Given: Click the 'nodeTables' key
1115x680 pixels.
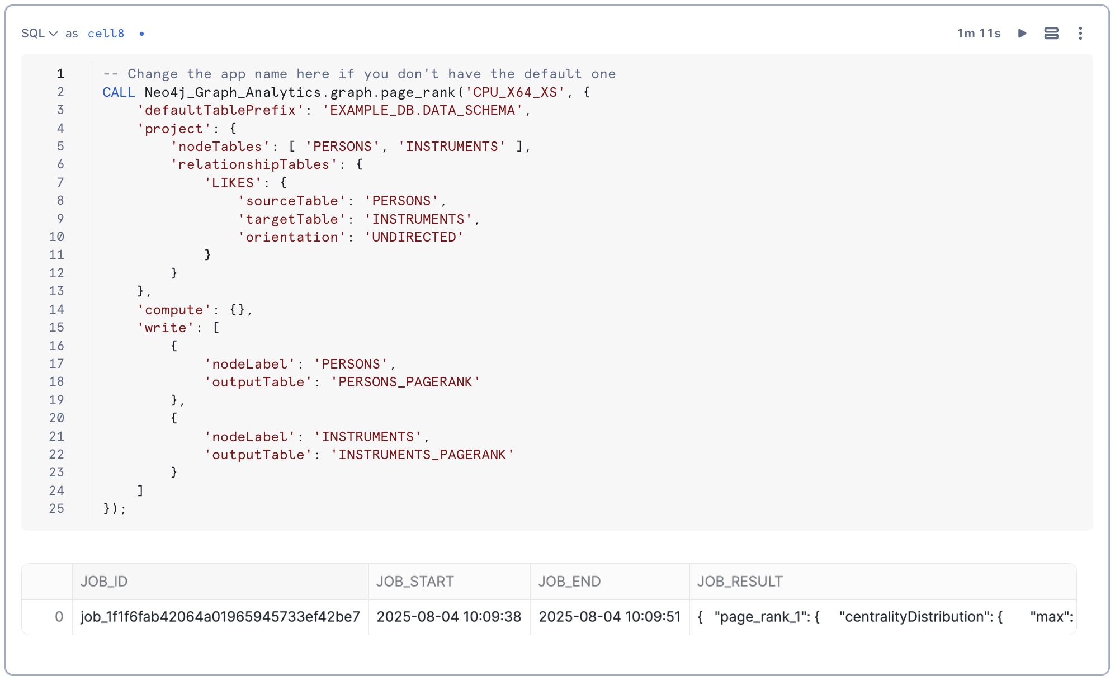Looking at the screenshot, I should click(220, 147).
